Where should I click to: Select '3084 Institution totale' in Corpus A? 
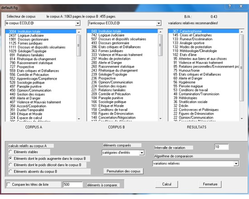(41, 31)
